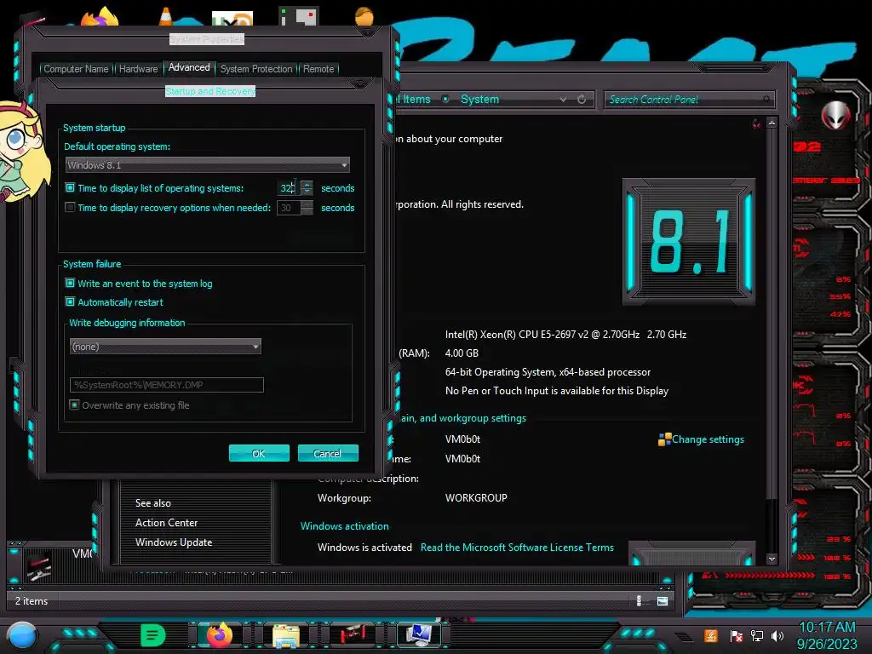Click the recovery options time value field
Screen dimensions: 872x654
(x=289, y=208)
